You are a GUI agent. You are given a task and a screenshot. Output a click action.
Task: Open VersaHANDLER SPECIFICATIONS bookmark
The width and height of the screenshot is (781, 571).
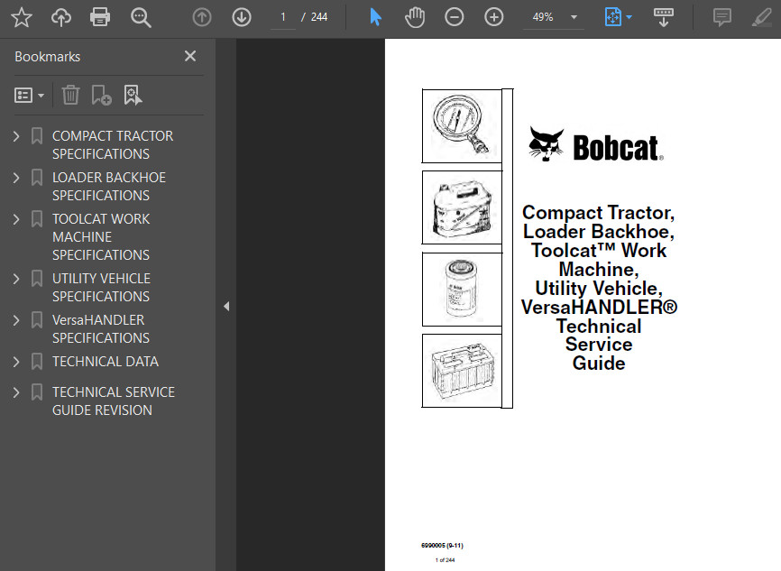click(x=101, y=329)
